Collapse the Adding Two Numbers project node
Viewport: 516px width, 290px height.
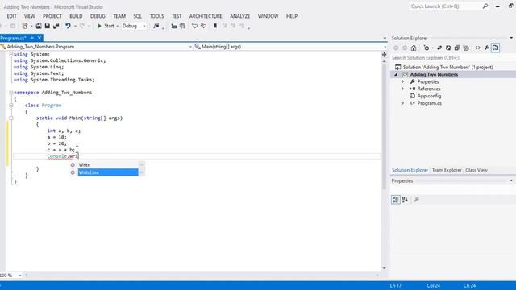tap(396, 75)
